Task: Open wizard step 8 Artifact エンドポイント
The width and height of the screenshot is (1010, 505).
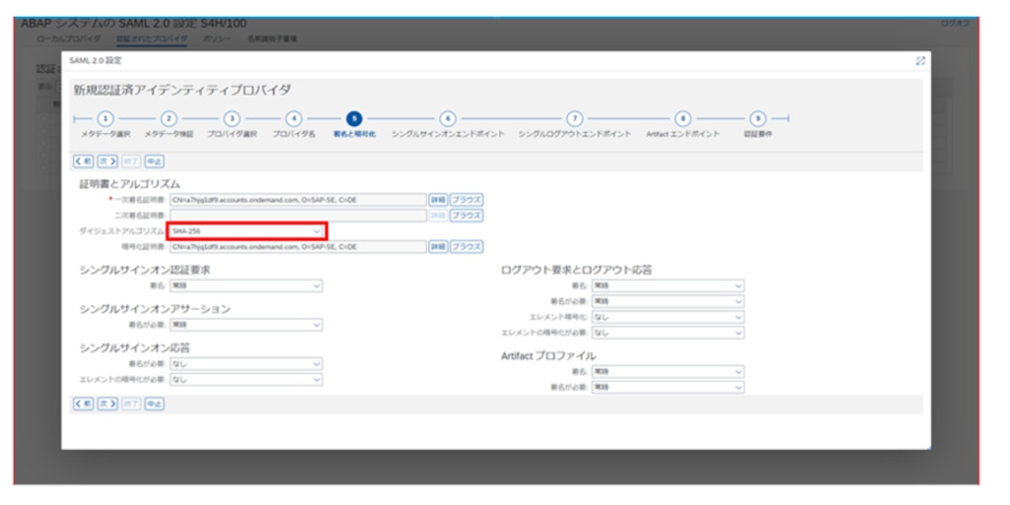Action: pos(683,118)
